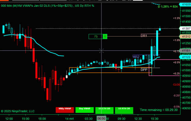Toggle the Day VWAP button
Viewport: 191px width, 121px height.
(85, 110)
